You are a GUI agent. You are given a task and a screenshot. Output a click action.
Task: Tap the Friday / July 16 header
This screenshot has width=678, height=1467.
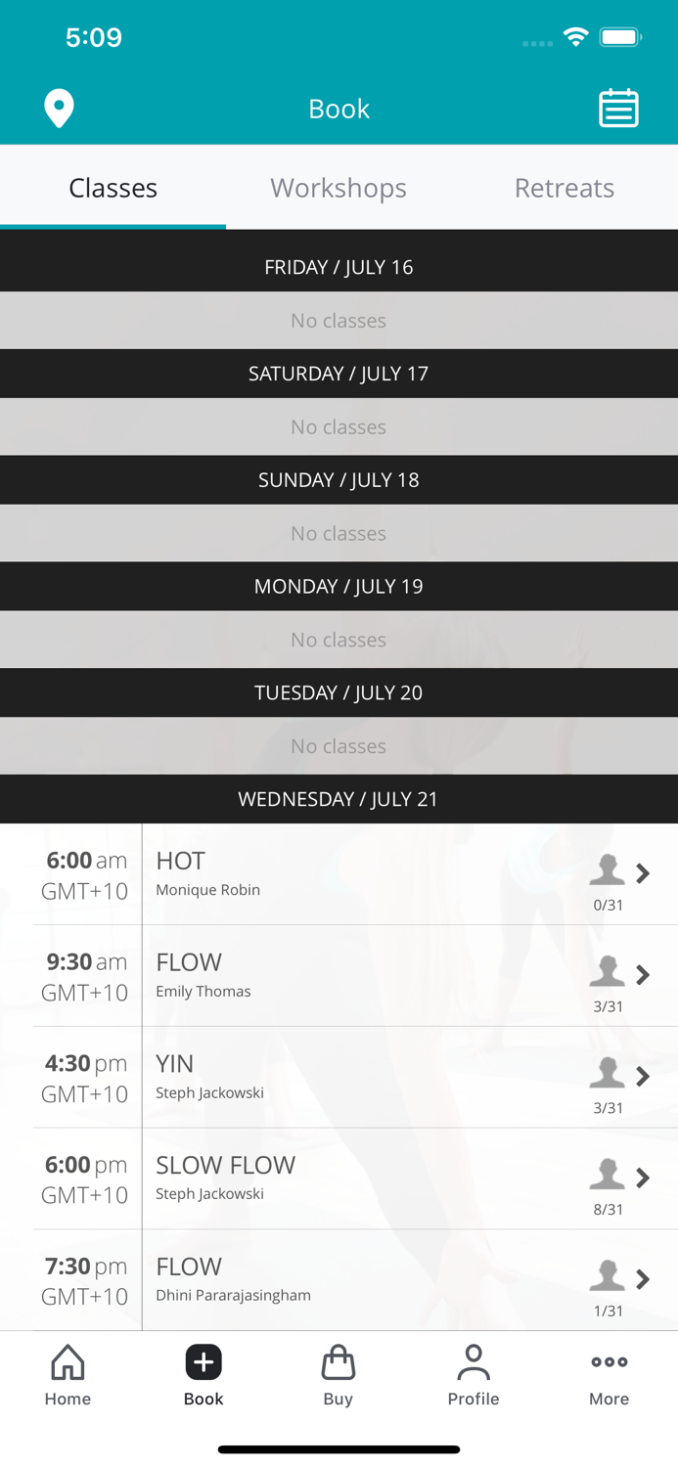point(339,267)
